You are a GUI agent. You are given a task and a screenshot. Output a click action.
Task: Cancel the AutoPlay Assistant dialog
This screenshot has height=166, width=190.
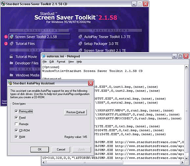pyautogui.click(x=61, y=149)
